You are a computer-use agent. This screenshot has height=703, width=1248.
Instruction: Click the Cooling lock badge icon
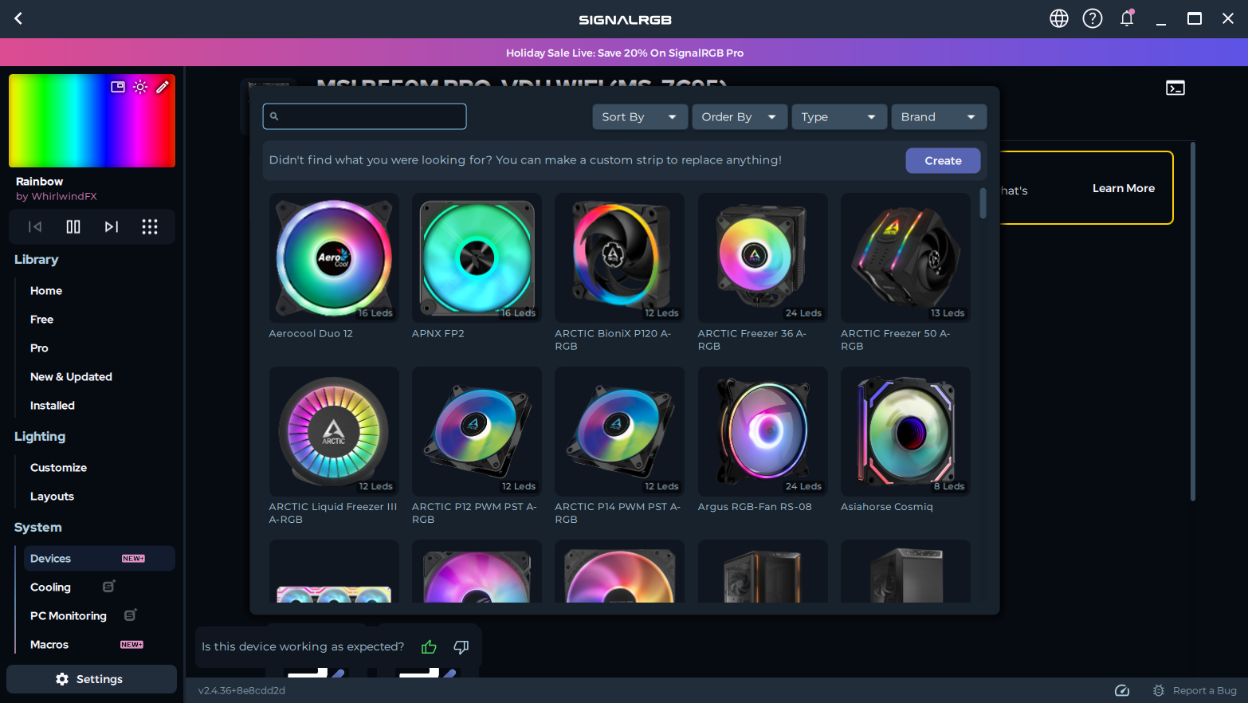click(109, 587)
